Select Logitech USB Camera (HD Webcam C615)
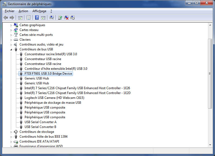The width and height of the screenshot is (215, 156). pyautogui.click(x=54, y=98)
